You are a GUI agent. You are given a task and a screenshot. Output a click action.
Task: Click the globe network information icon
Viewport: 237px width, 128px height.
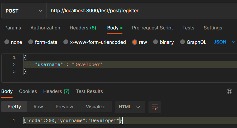click(x=229, y=91)
